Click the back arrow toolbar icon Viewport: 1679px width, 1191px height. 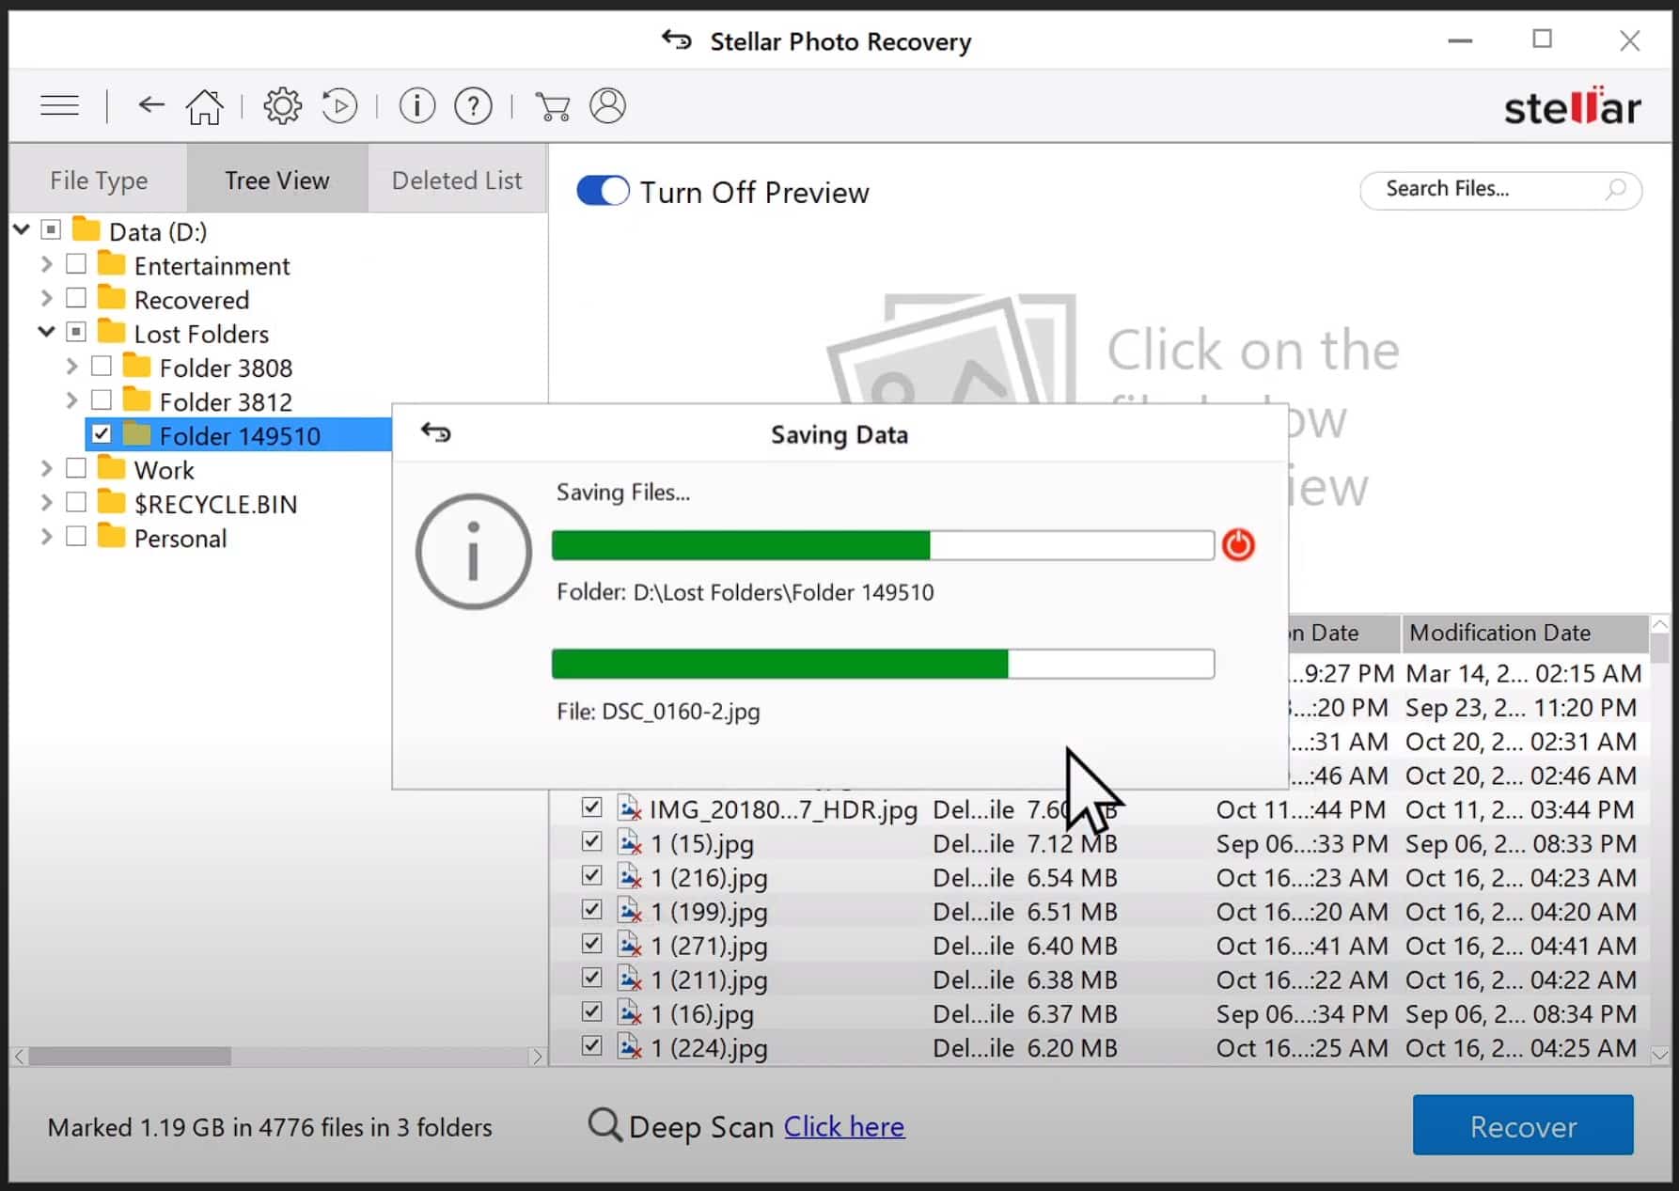[150, 105]
